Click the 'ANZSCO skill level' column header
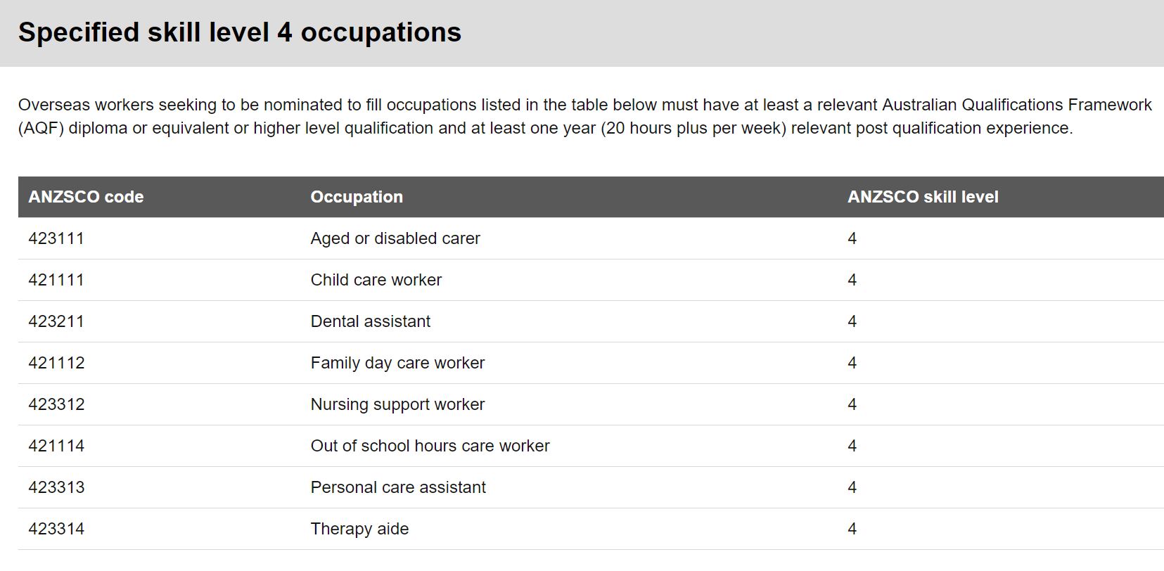This screenshot has width=1164, height=571. coord(923,197)
